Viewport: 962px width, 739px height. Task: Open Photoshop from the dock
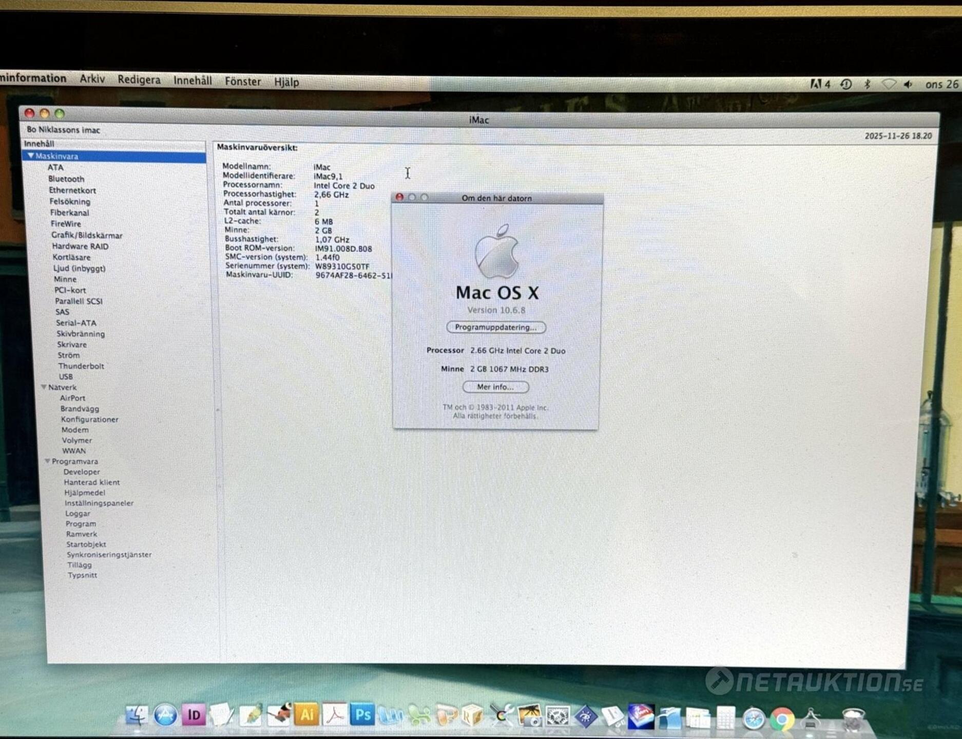pyautogui.click(x=362, y=715)
